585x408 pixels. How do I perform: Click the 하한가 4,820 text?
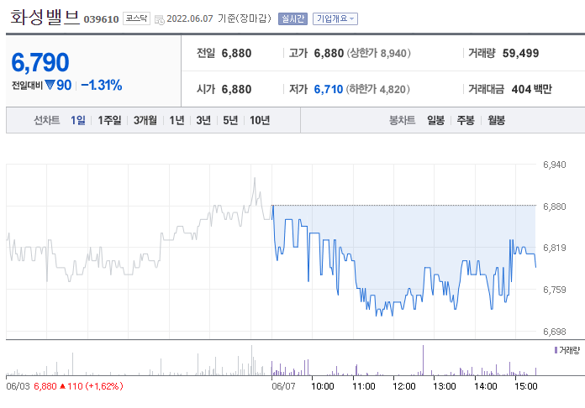tap(378, 90)
